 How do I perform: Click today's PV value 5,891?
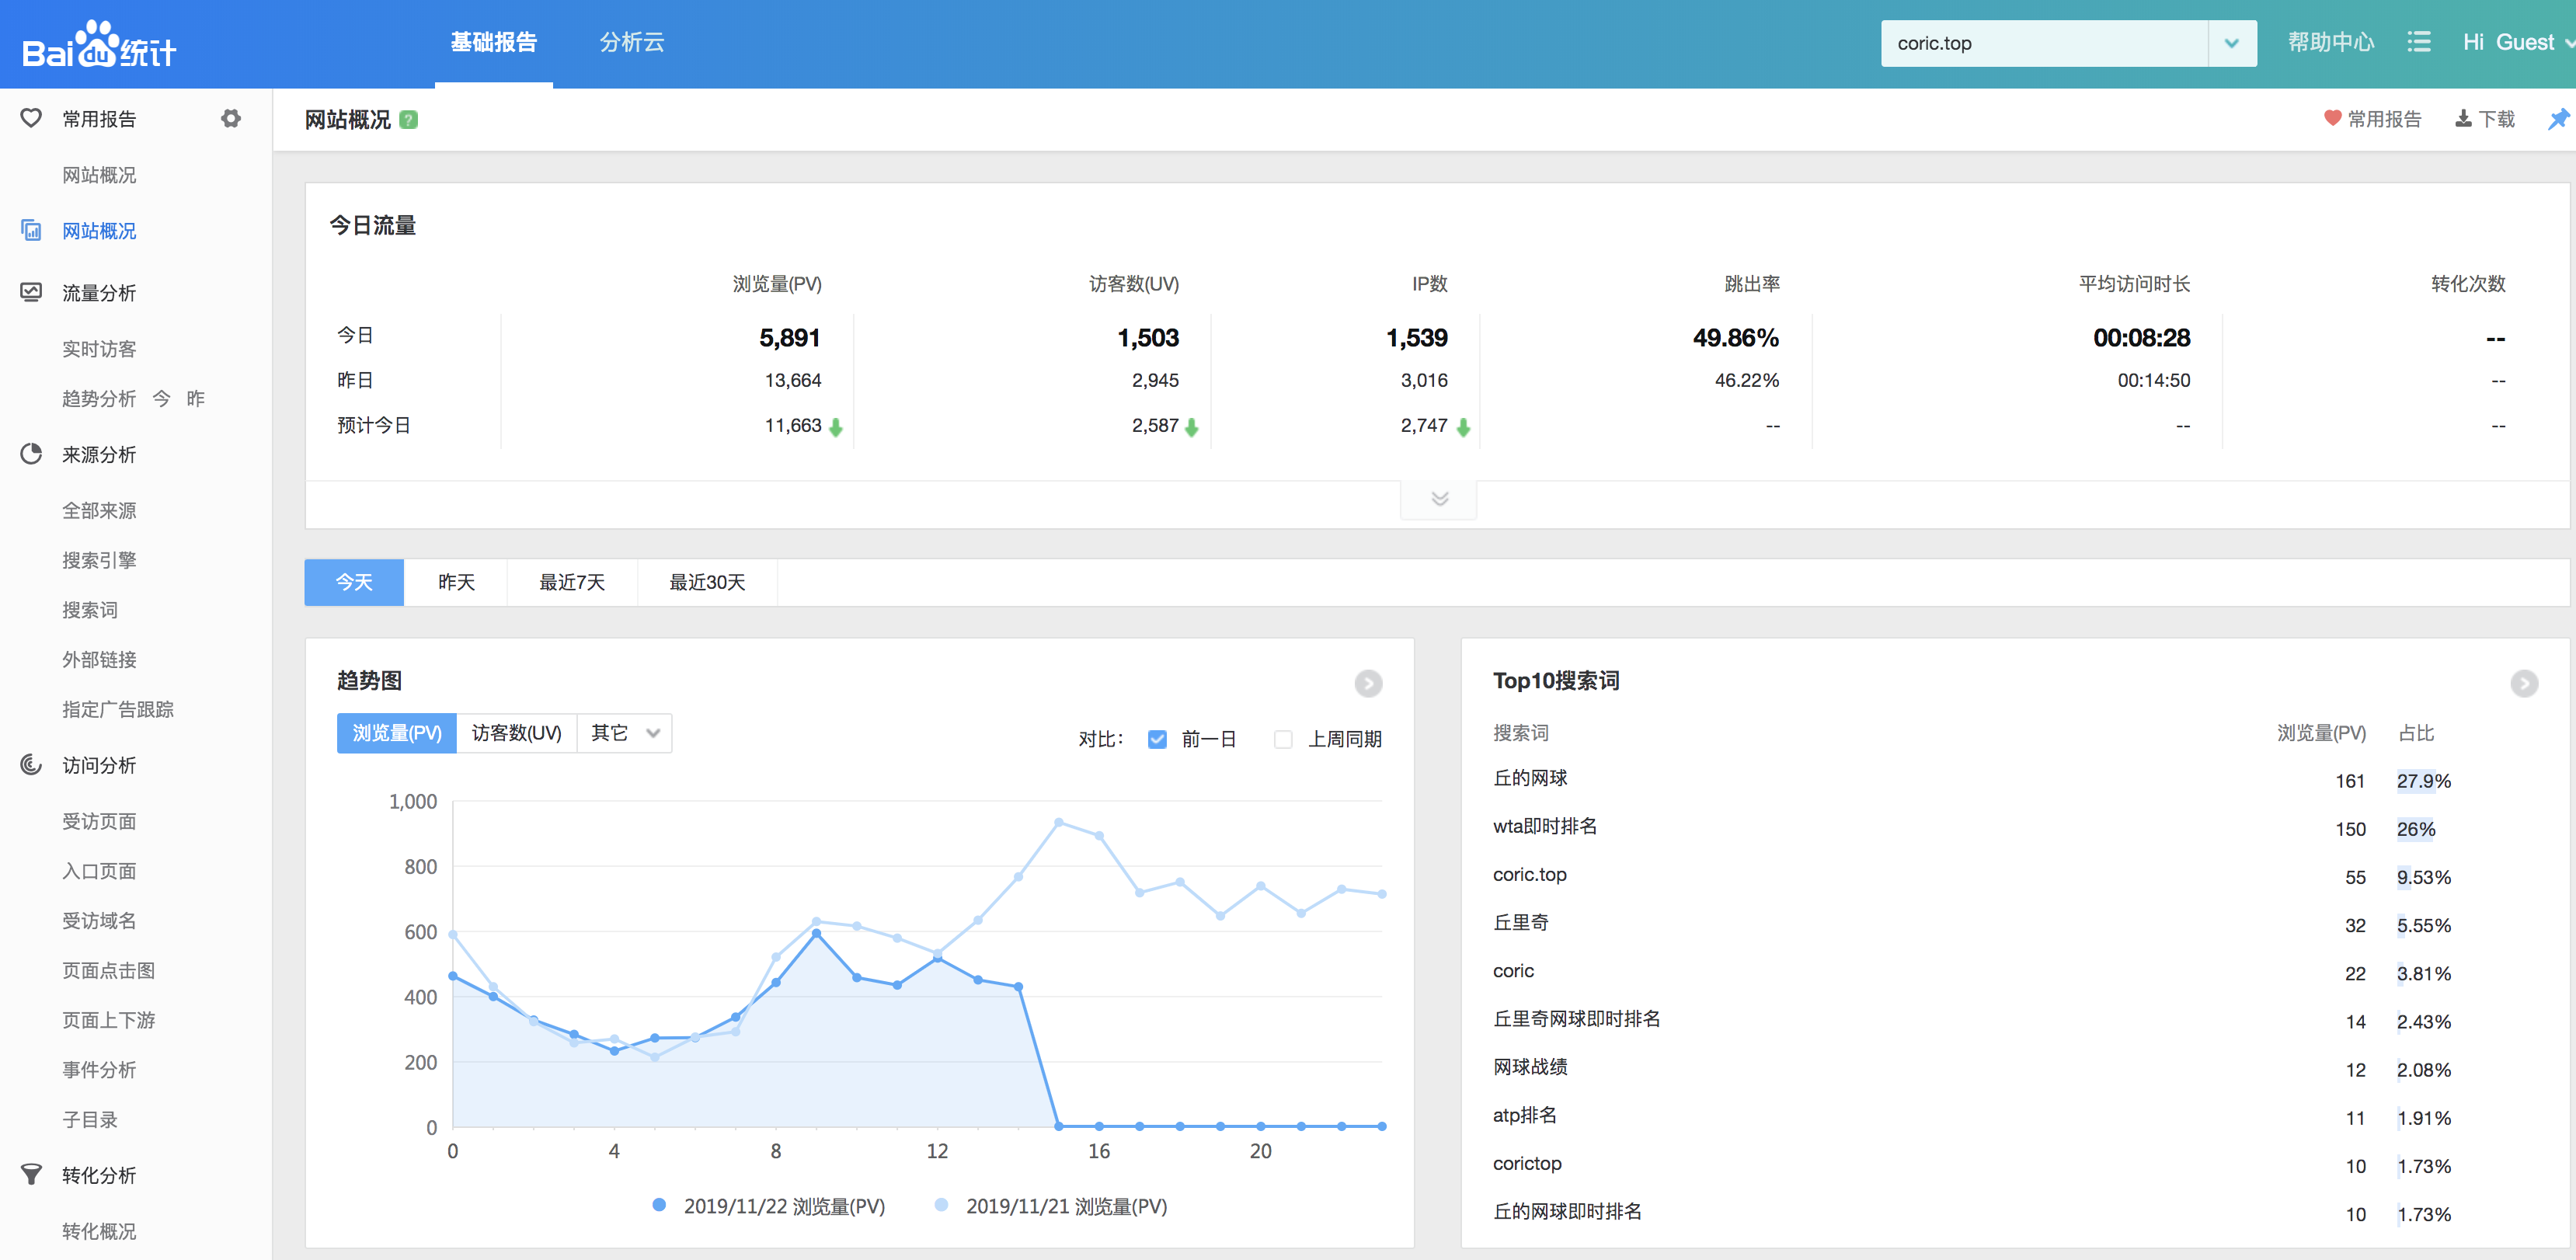tap(789, 338)
